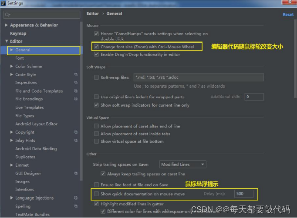Expand Appearance & Behavior tree node
This screenshot has height=218, width=297.
[6, 25]
